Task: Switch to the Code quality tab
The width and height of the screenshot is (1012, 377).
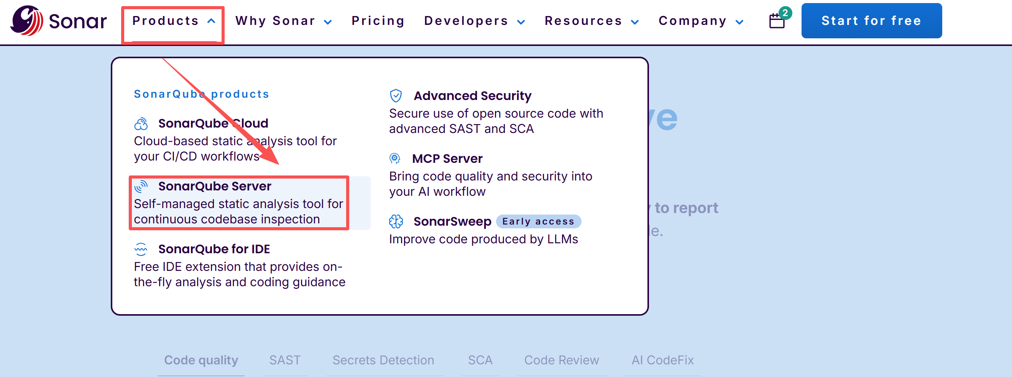Action: point(201,360)
